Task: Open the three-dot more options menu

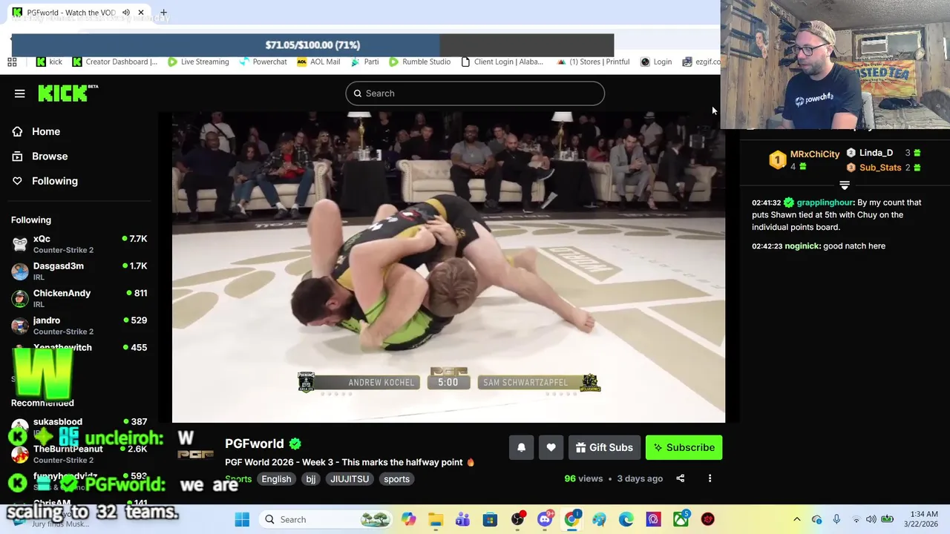Action: [x=710, y=478]
